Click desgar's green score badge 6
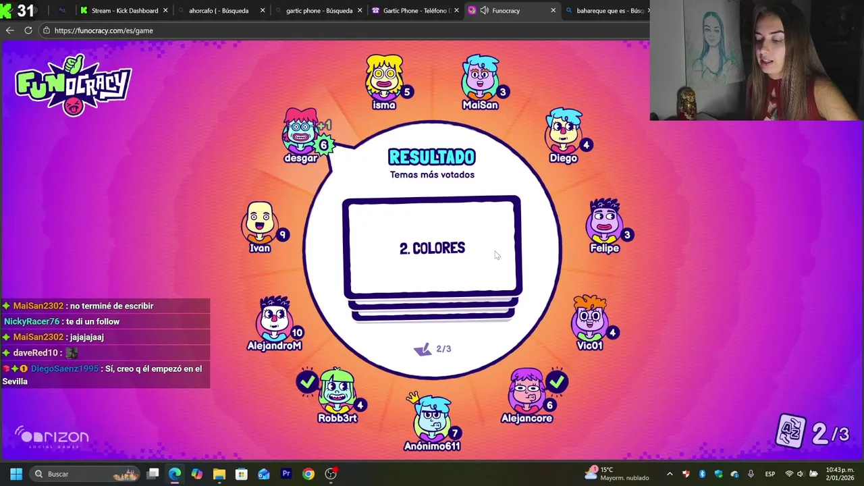 point(323,144)
